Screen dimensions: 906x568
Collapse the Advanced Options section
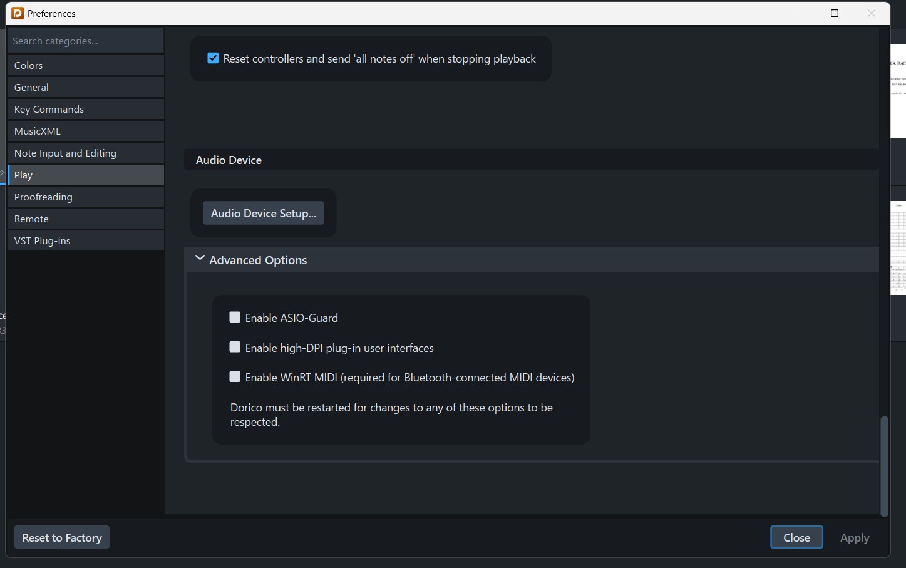(x=200, y=259)
